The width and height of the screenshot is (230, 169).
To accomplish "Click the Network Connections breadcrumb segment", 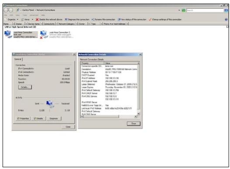I will 45,10.
